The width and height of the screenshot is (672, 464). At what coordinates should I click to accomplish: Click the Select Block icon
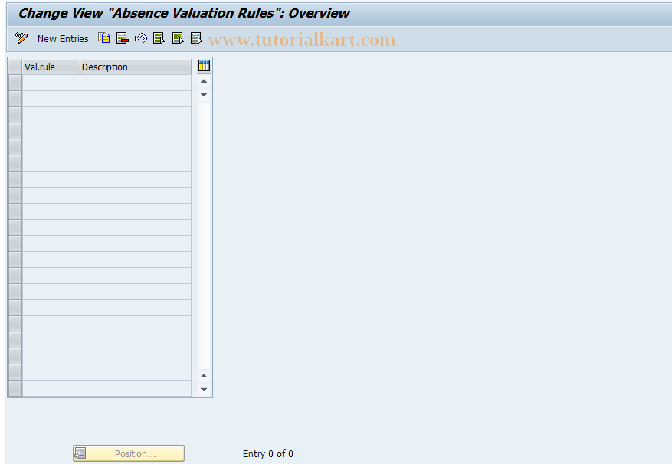(x=178, y=38)
